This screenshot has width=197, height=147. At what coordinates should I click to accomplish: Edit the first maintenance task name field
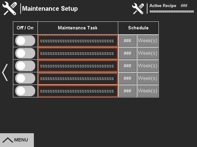tap(78, 41)
